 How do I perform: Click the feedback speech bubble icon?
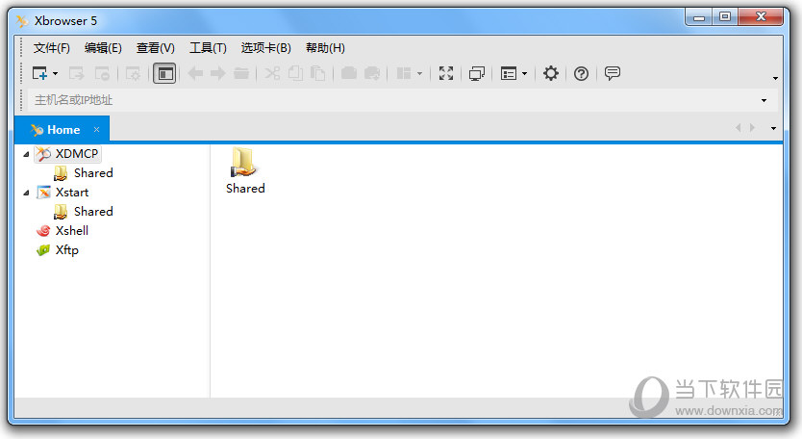[x=613, y=73]
